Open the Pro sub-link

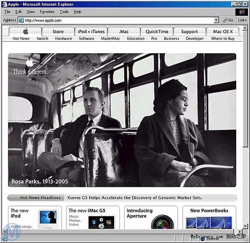pos(154,39)
